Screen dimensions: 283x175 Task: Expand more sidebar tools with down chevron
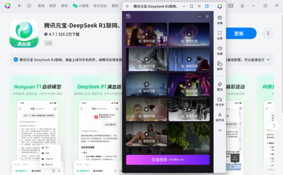[220, 130]
